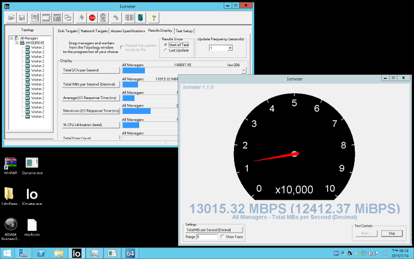The width and height of the screenshot is (414, 259).
Task: Switch to Dynamo window in taskbar
Action: (x=112, y=253)
